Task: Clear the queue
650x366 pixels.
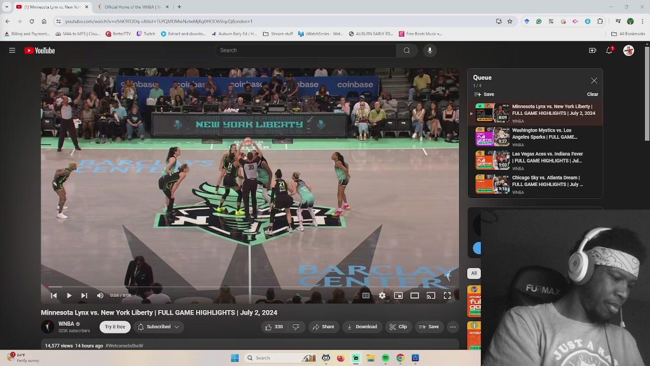Action: click(x=592, y=95)
